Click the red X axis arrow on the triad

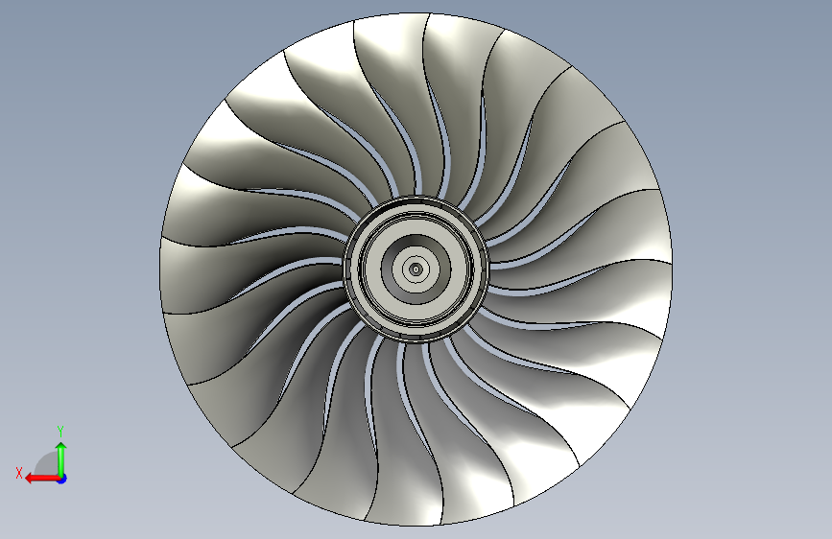42,479
